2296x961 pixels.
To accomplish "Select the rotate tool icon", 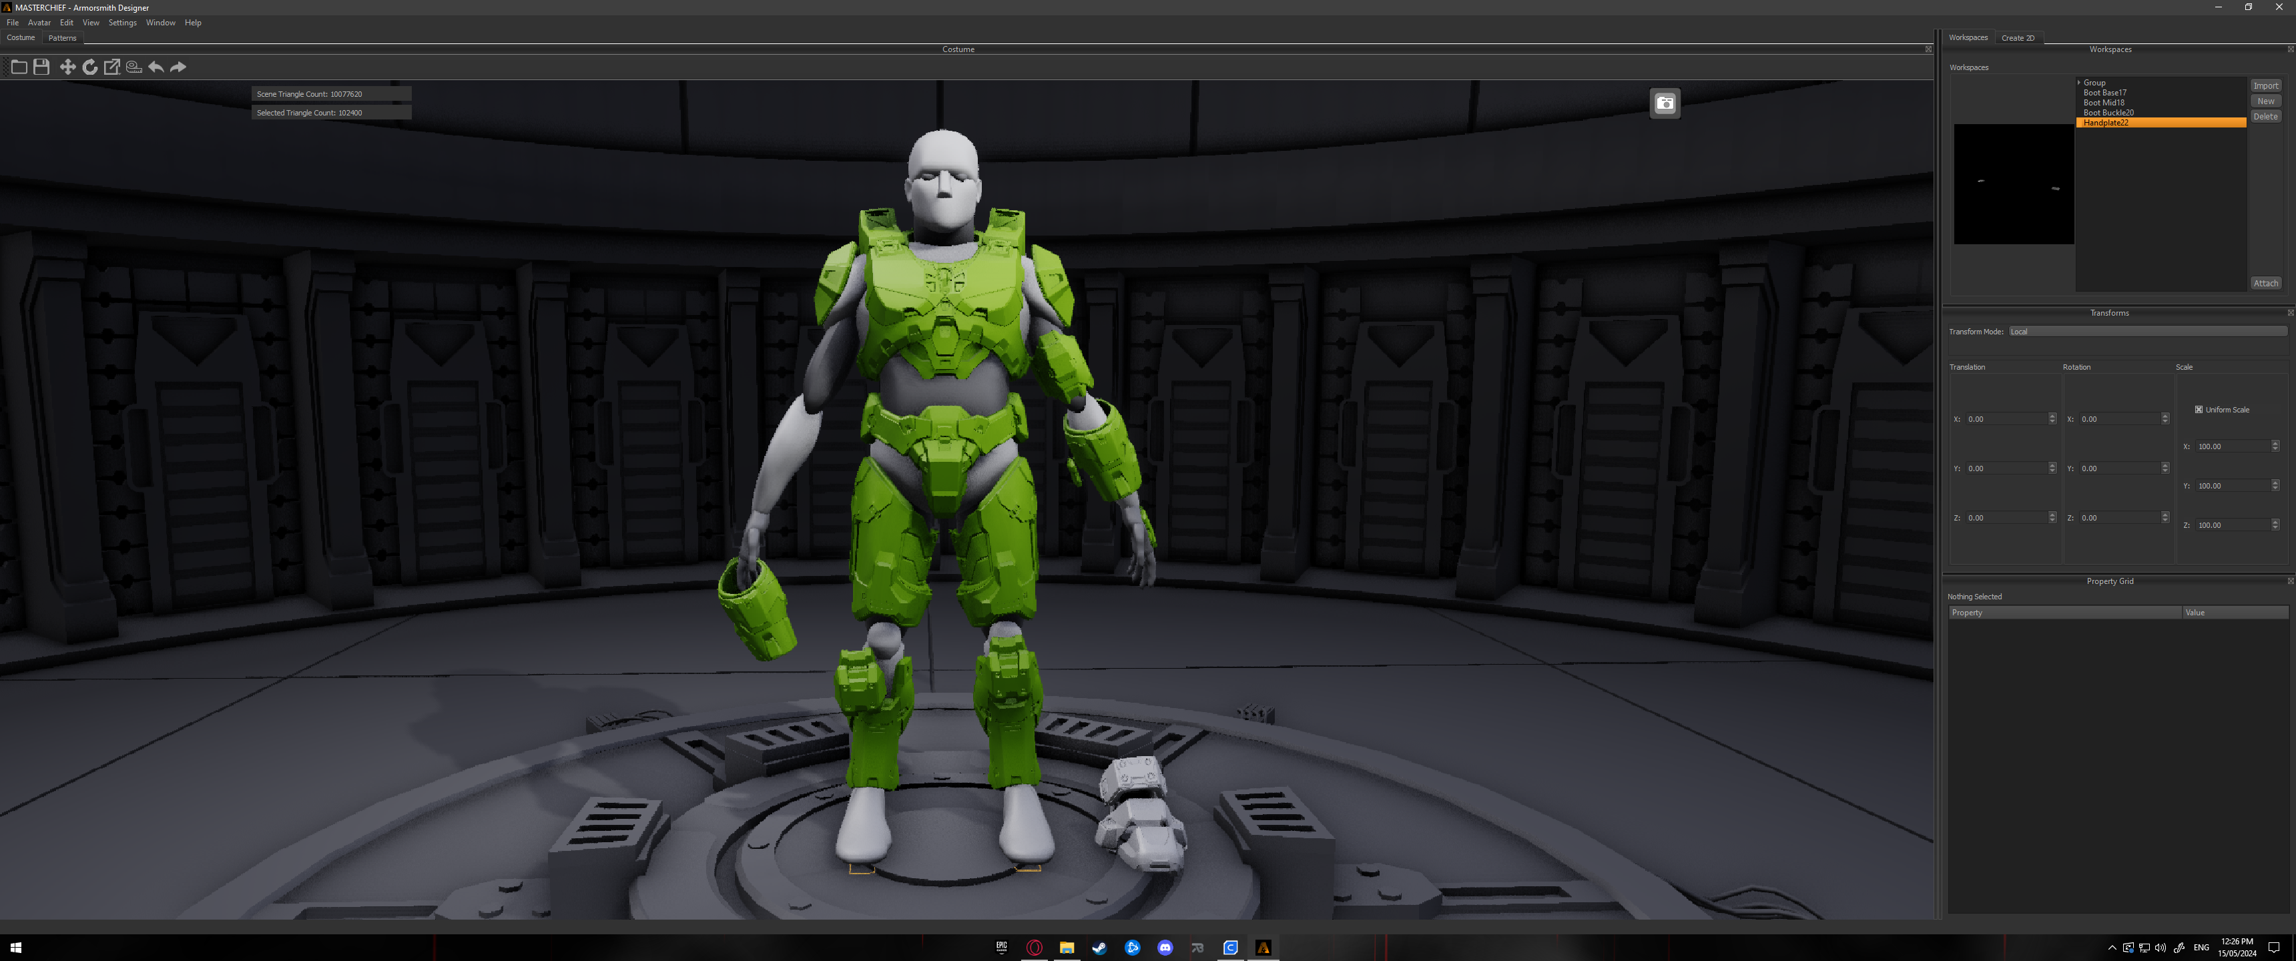I will click(x=90, y=67).
